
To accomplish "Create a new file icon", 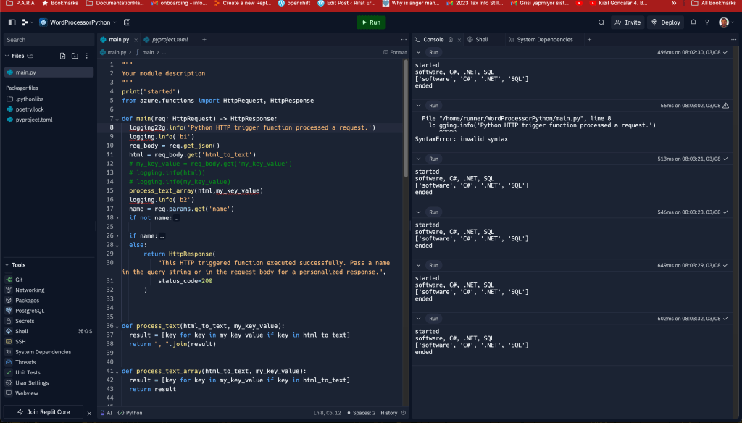I will pos(62,56).
